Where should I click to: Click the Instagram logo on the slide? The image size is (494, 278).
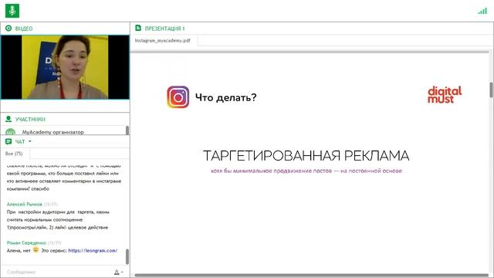(178, 97)
